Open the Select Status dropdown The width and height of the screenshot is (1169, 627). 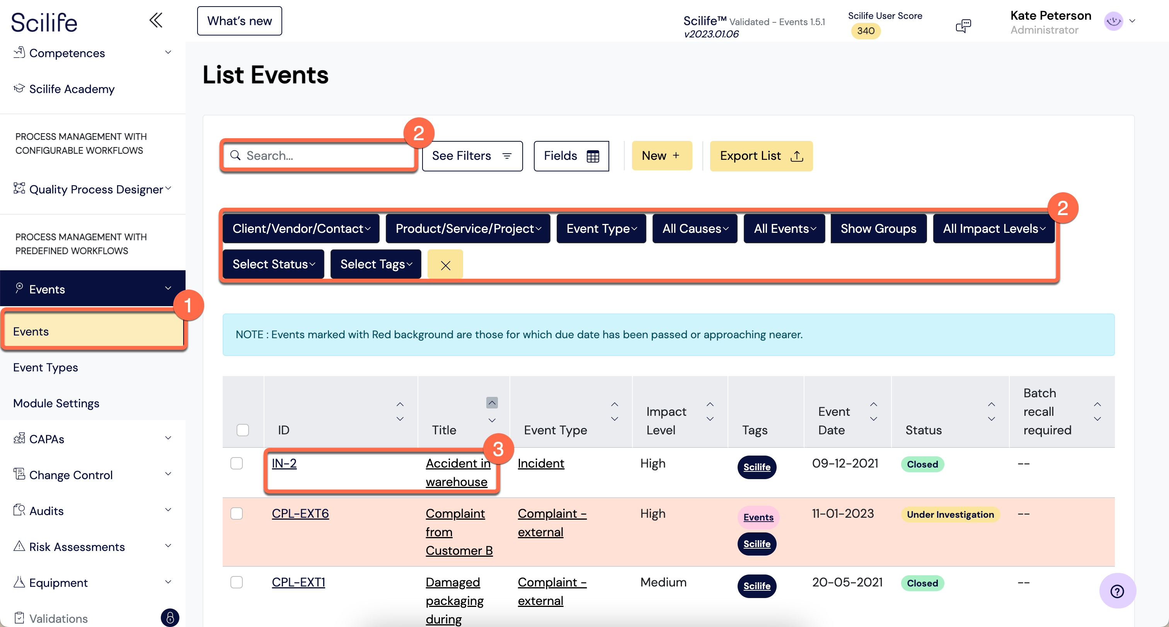click(273, 264)
